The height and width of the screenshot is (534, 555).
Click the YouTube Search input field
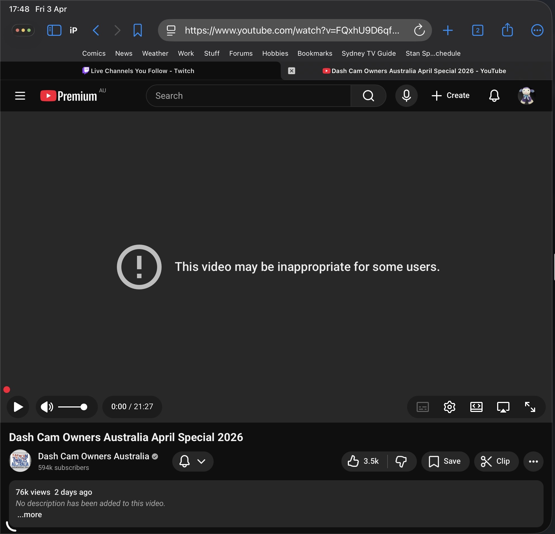(x=248, y=95)
